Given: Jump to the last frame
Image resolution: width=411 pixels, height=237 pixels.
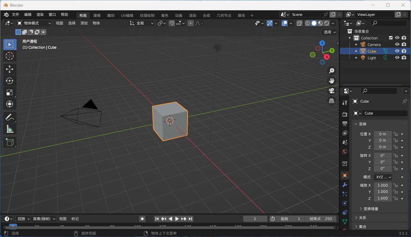Looking at the screenshot, I should [191, 219].
